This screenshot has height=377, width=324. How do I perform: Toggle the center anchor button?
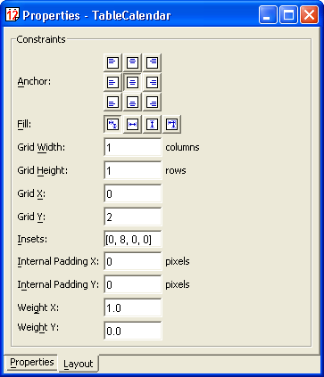pos(132,82)
